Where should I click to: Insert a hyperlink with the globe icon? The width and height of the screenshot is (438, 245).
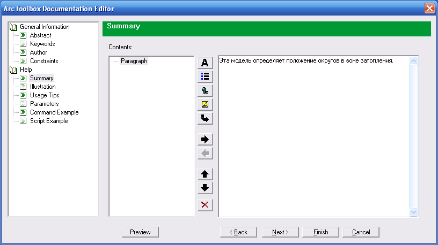pos(205,90)
